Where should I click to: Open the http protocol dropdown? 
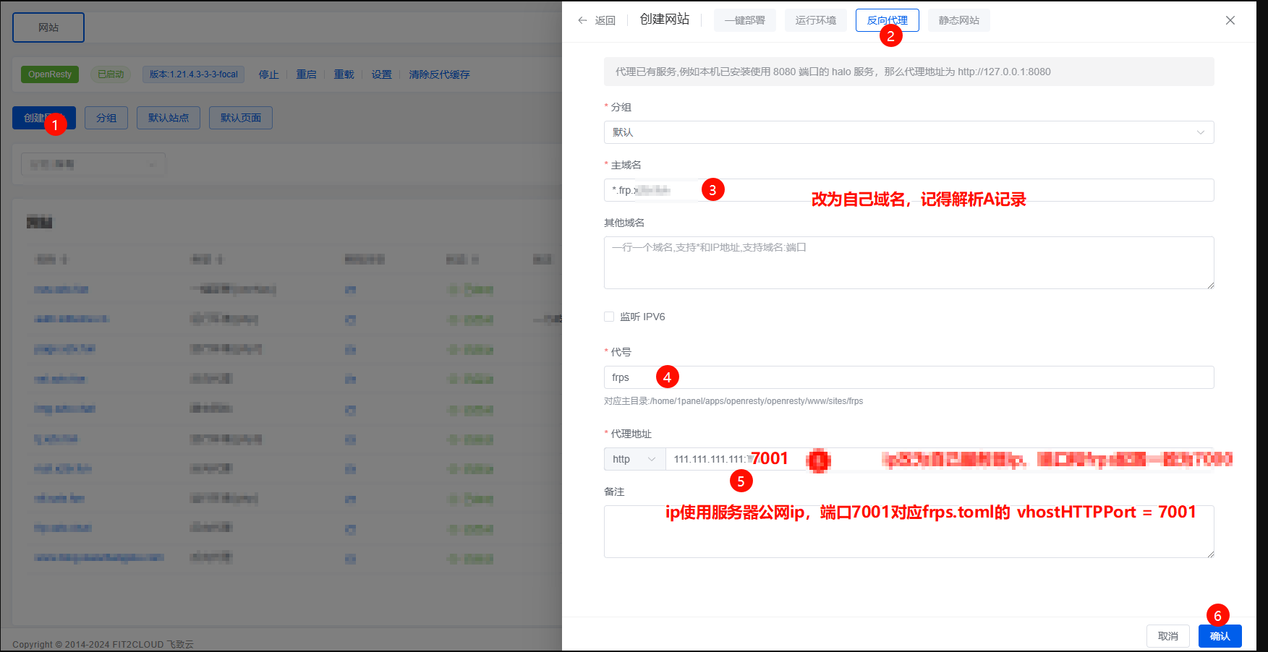coord(634,459)
